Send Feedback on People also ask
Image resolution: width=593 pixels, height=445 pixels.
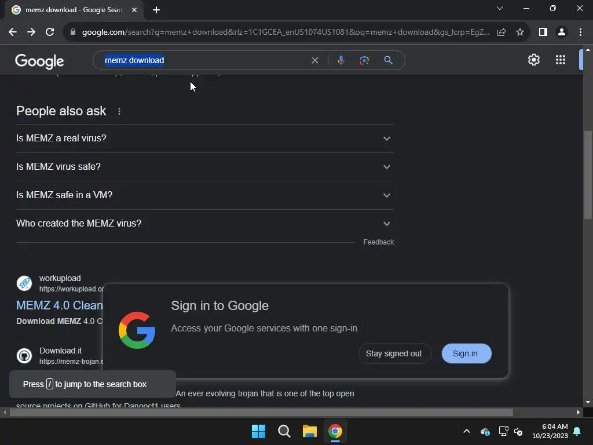point(378,242)
